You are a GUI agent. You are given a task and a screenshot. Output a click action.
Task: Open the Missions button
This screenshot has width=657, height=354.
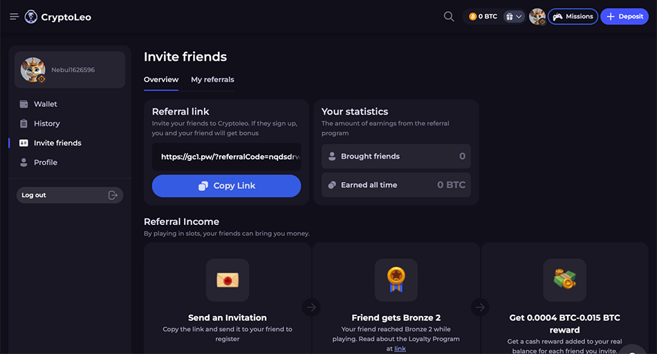pyautogui.click(x=573, y=17)
